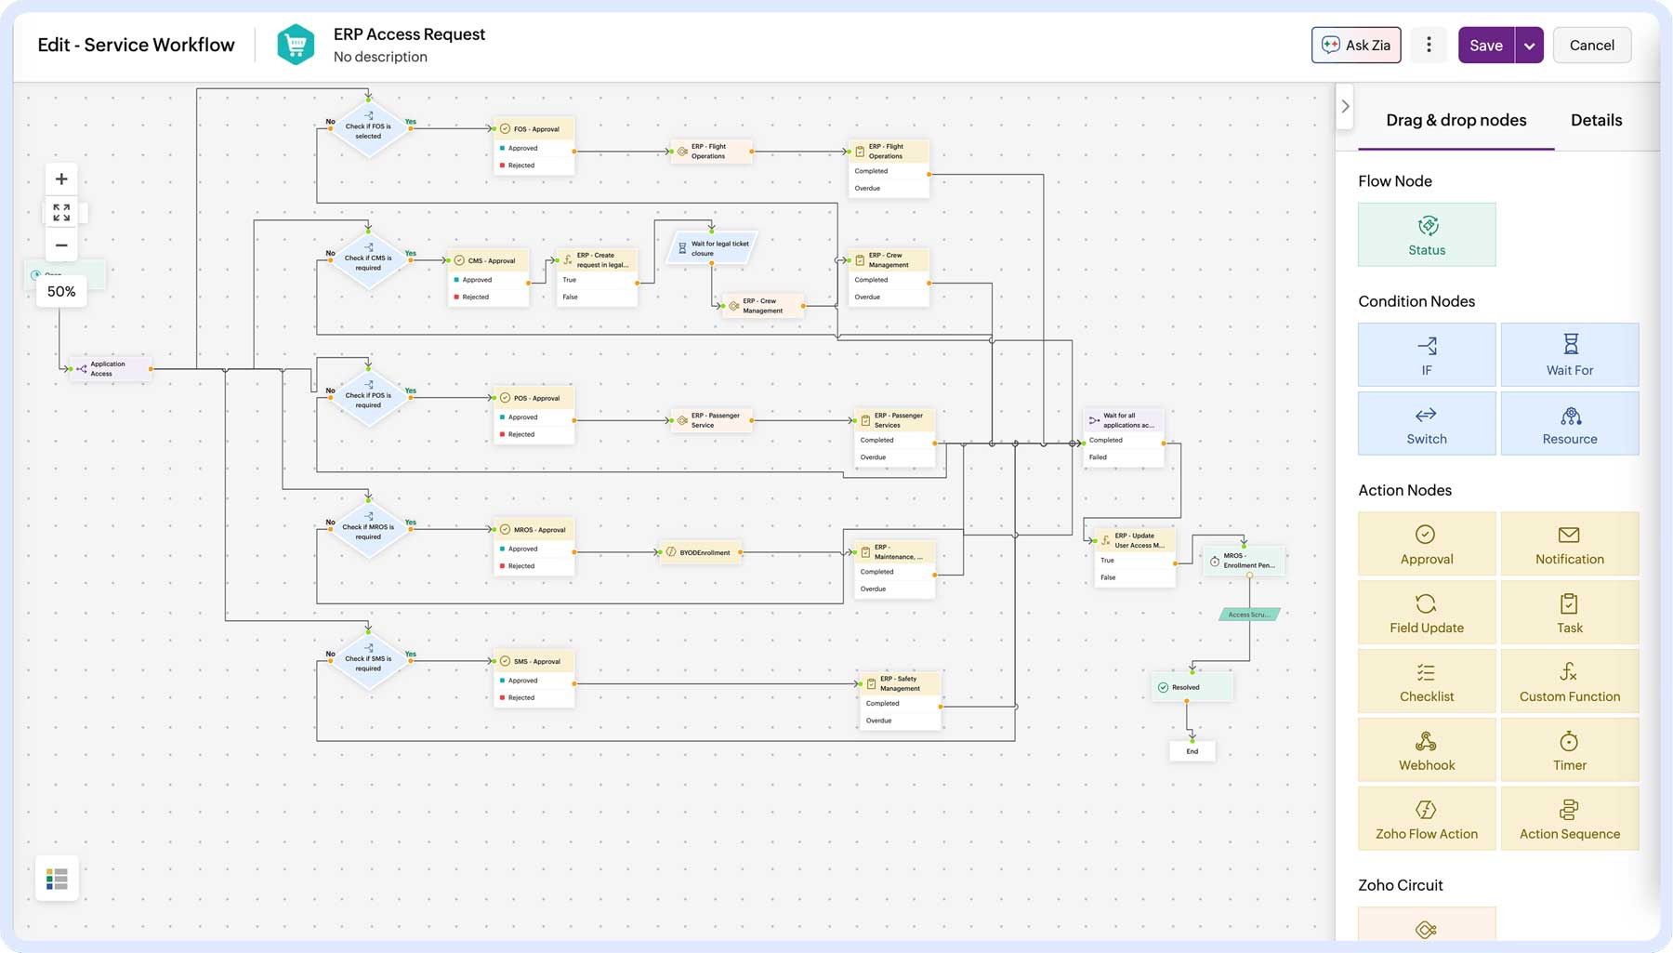This screenshot has width=1673, height=953.
Task: Click the Zoho Circuit node tile
Action: point(1427,926)
